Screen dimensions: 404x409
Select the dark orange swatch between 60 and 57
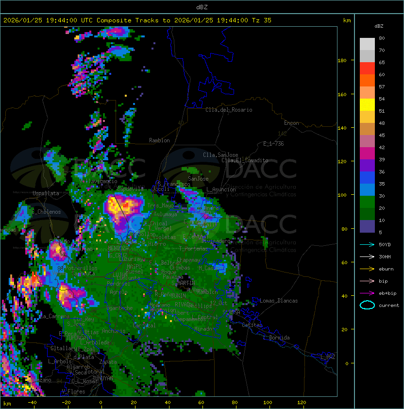[367, 80]
